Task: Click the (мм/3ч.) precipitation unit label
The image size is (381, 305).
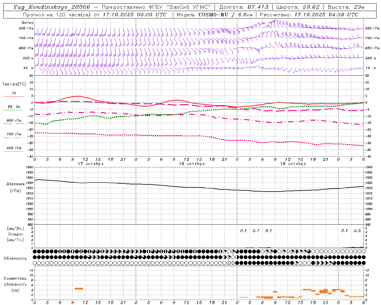Action: 15,228
